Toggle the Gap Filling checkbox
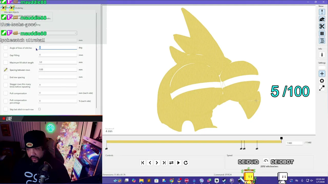This screenshot has width=328, height=184. click(6, 55)
